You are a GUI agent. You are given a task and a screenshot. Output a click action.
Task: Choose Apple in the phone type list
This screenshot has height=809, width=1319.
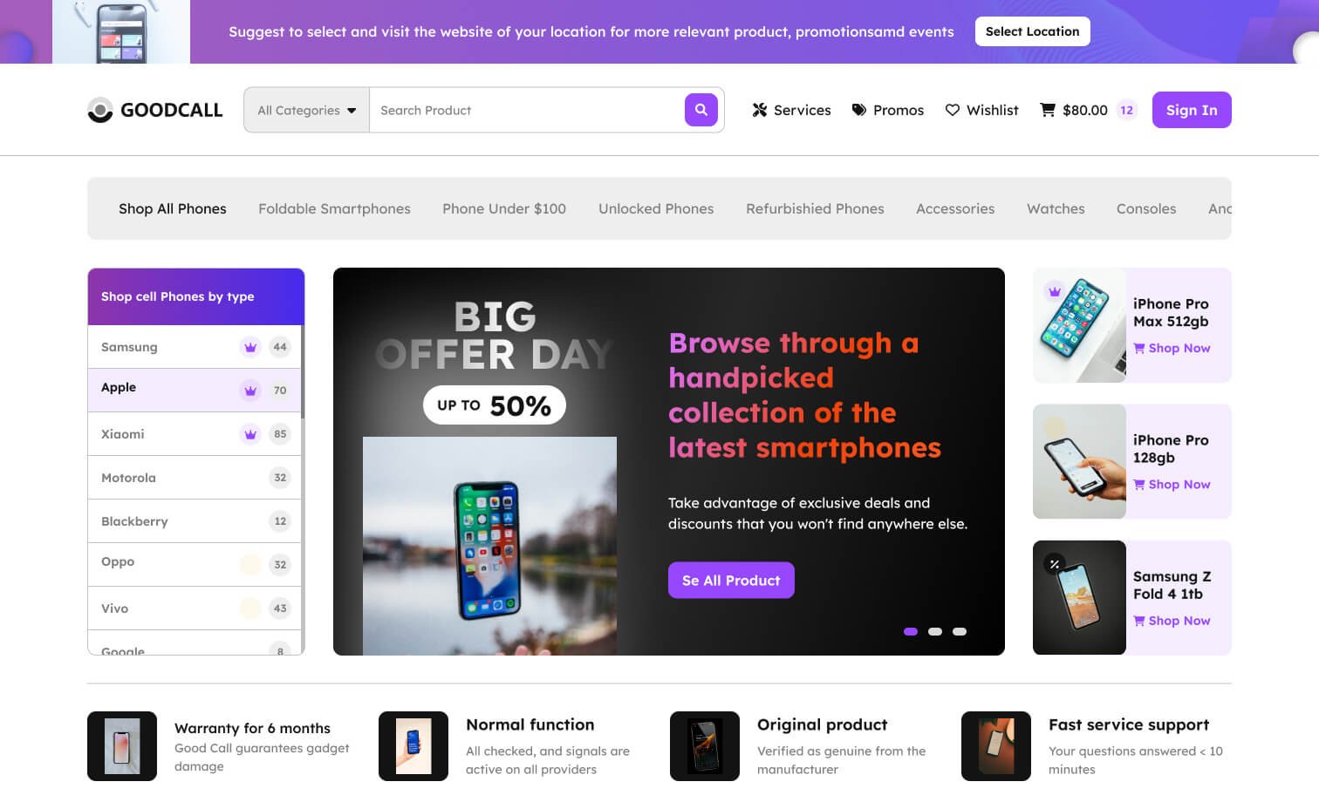pyautogui.click(x=195, y=390)
